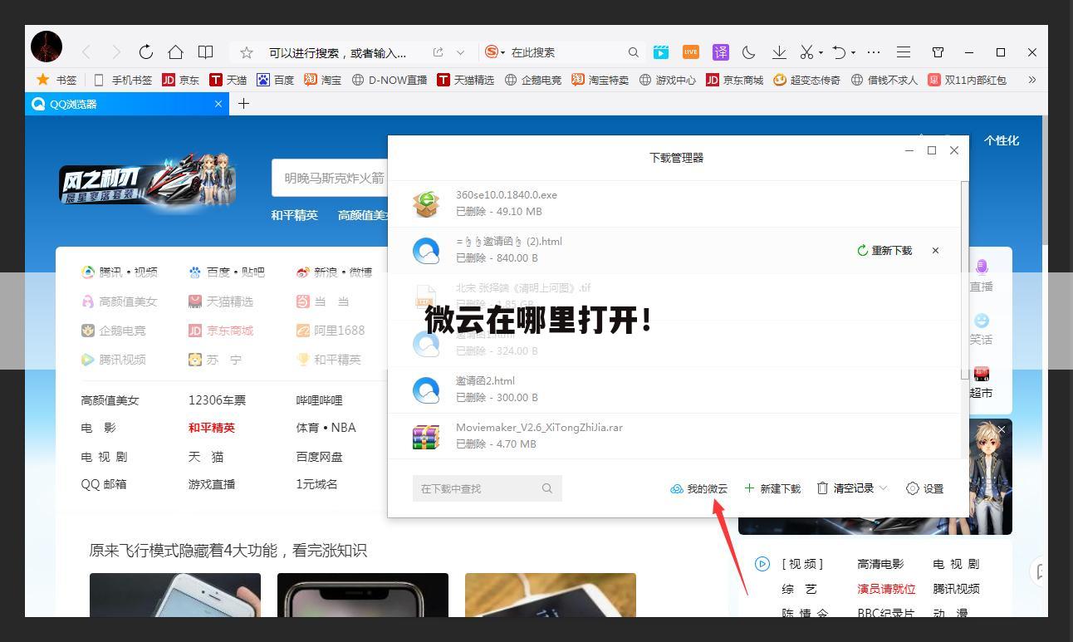Viewport: 1073px width, 642px height.
Task: Click the browser refresh icon
Action: coord(146,52)
